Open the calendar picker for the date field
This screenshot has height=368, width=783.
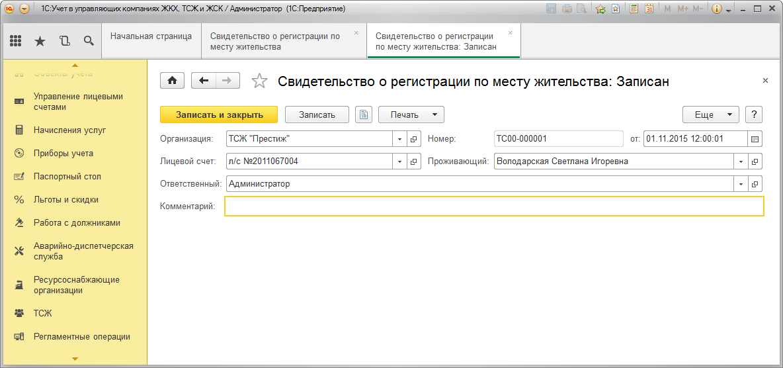(755, 139)
